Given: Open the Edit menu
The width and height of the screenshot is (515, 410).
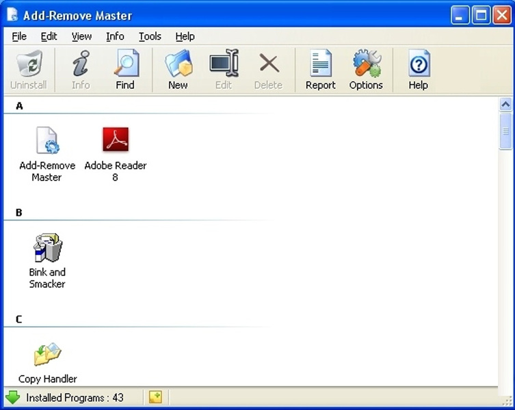Looking at the screenshot, I should [x=49, y=36].
